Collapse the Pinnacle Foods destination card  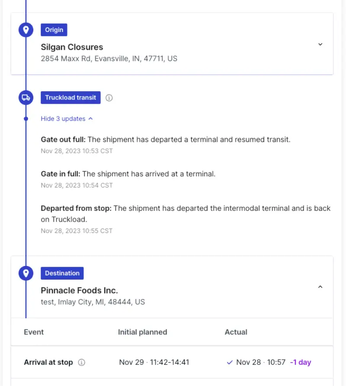tap(320, 287)
